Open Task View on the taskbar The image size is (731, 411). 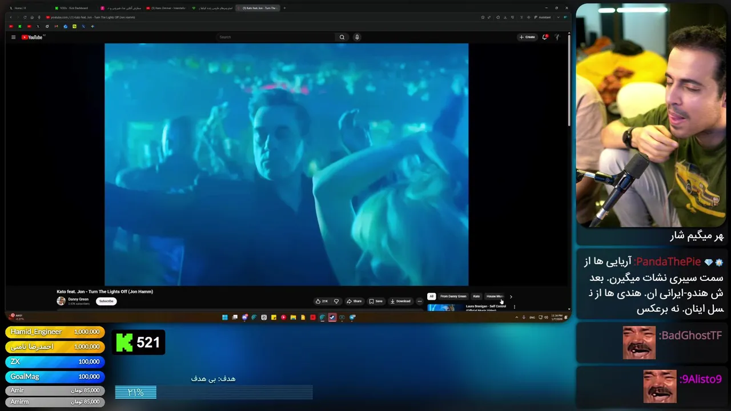point(235,317)
